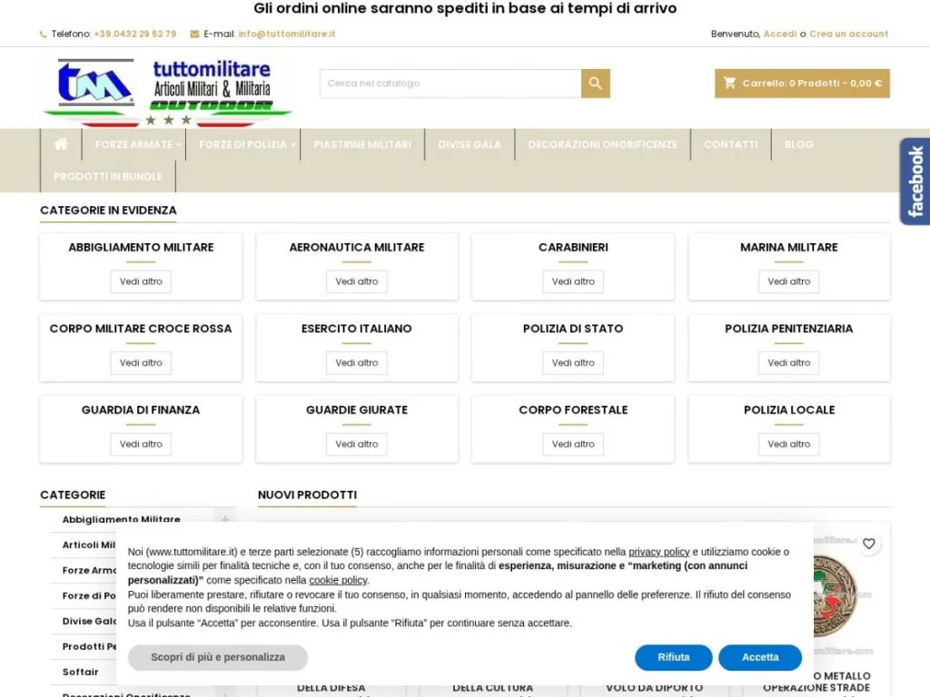
Task: Accept cookies with Accetta button
Action: pos(760,657)
